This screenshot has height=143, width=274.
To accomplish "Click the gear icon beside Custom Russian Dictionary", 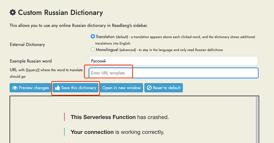I will [x=13, y=12].
